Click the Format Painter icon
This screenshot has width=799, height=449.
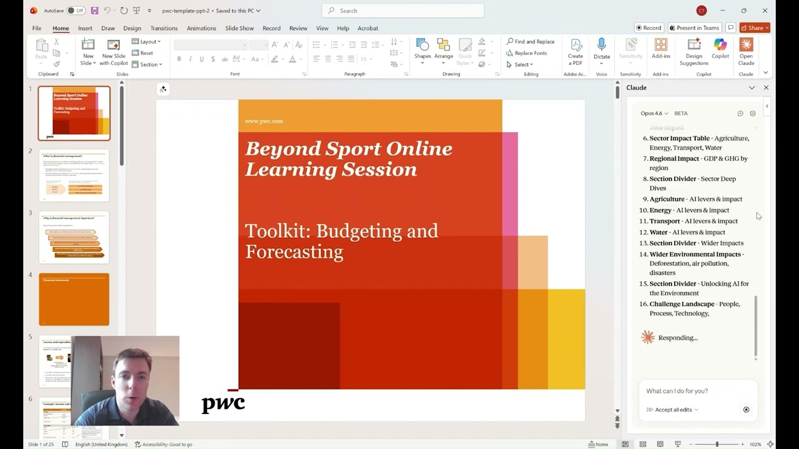click(x=57, y=64)
